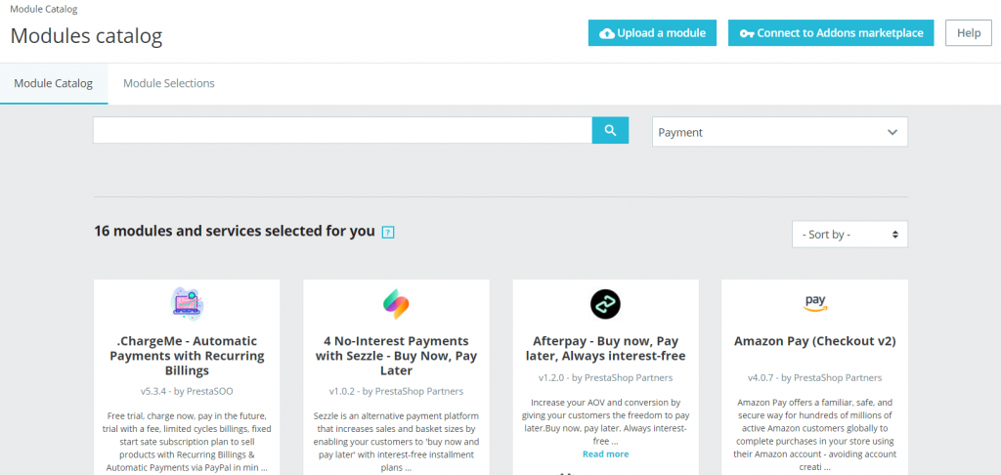Click the key icon for Addons
The width and height of the screenshot is (1001, 475).
coord(747,33)
